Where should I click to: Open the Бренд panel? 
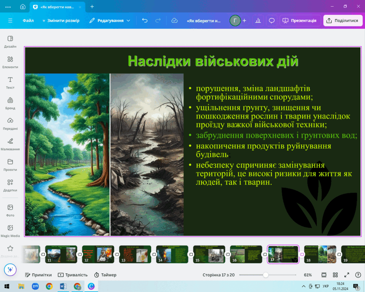(10, 103)
